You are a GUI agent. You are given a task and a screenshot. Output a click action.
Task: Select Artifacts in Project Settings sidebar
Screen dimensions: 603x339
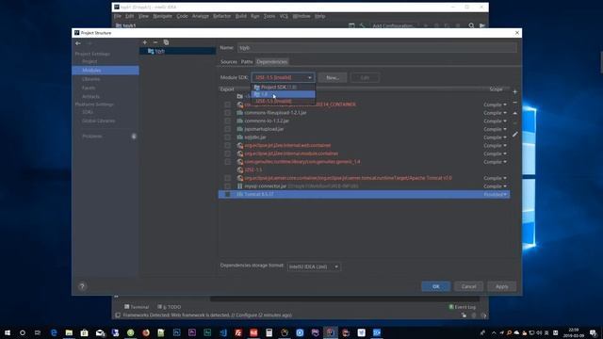(91, 96)
